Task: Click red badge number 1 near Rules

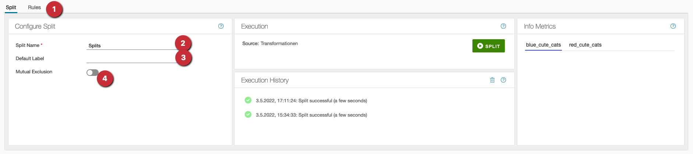Action: [54, 9]
